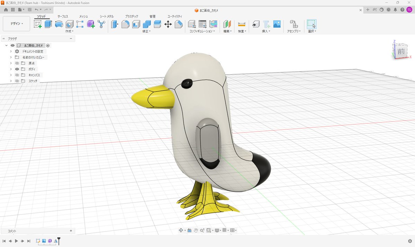The width and height of the screenshot is (415, 247).
Task: Click the Create Sketch tool icon
Action: click(38, 24)
